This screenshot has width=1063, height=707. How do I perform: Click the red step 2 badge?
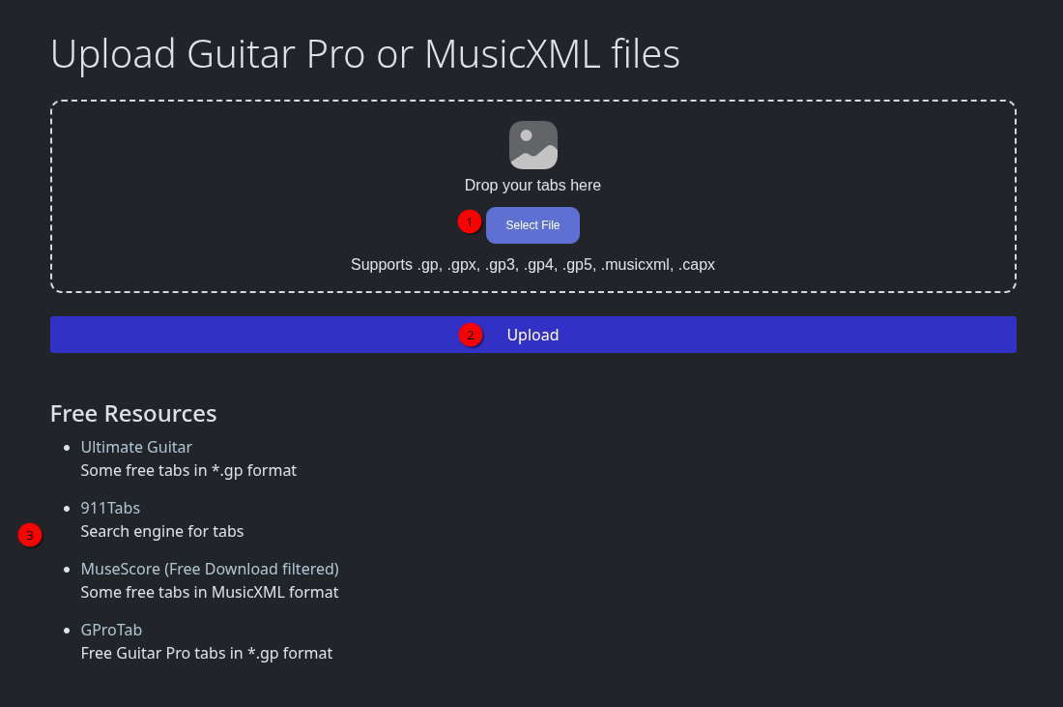[471, 336]
